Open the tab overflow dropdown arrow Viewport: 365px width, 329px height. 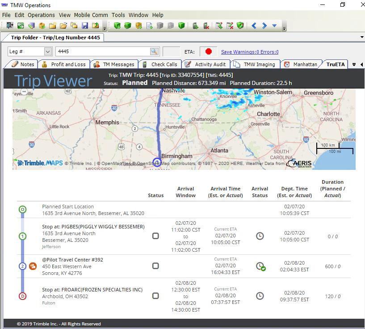pyautogui.click(x=354, y=64)
